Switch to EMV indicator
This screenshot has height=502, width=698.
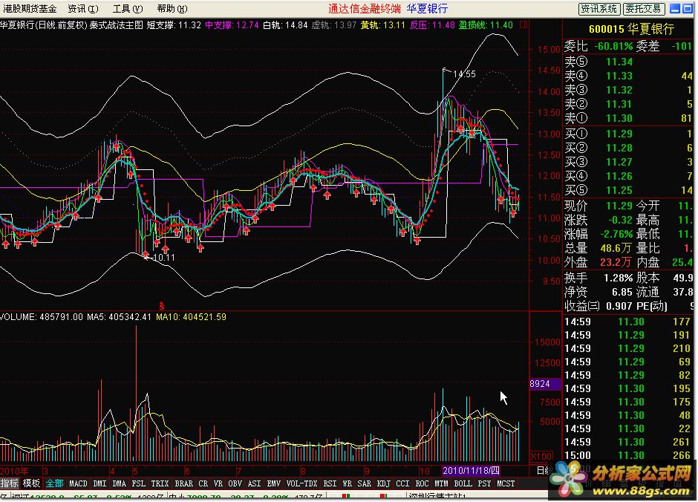[274, 483]
